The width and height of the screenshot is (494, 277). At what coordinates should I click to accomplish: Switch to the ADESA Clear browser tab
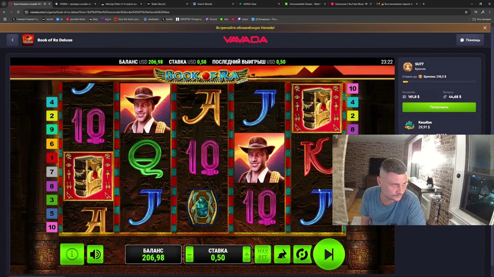tap(259, 4)
